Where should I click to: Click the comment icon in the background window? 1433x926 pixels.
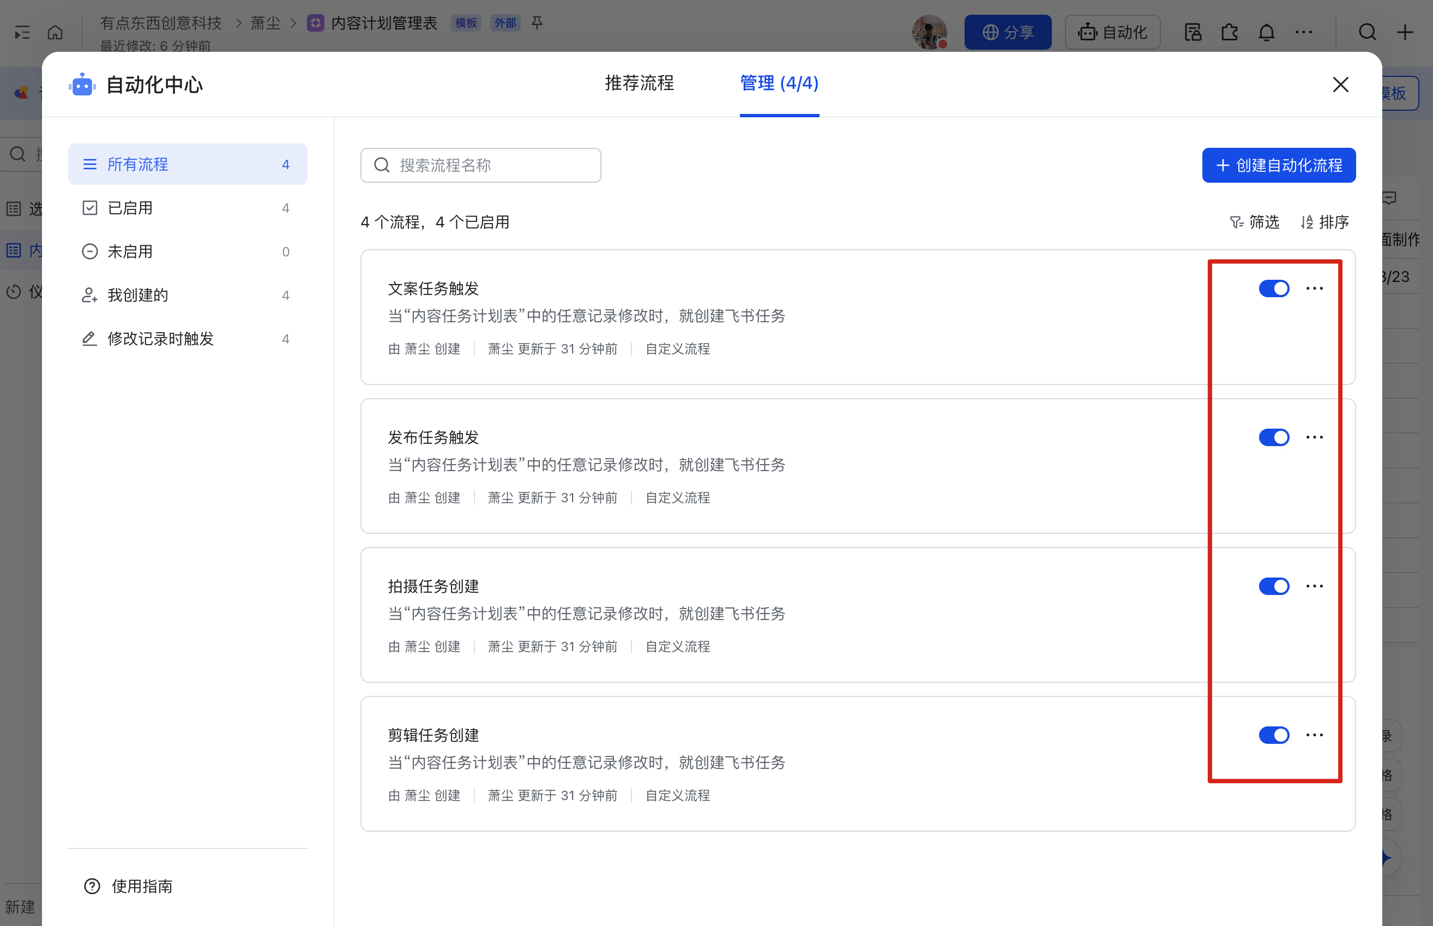[x=1388, y=198]
